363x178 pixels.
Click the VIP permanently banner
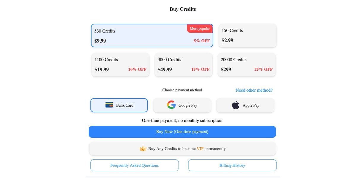[182, 149]
